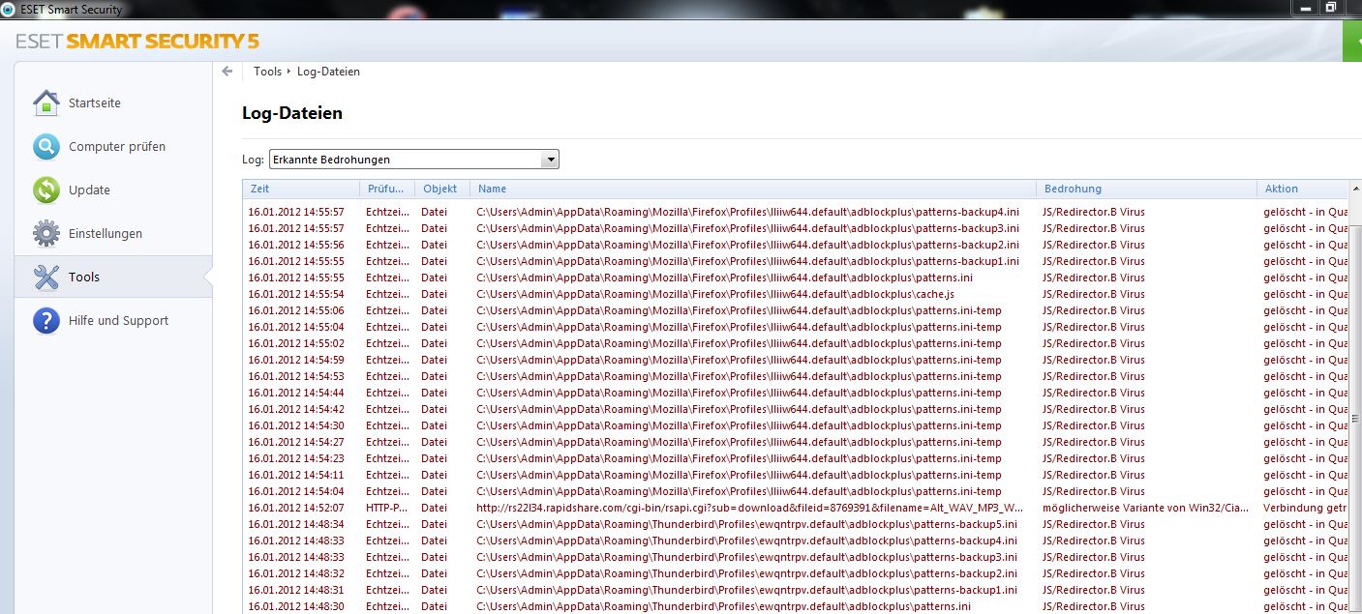Click the Computer prüfen magnifier icon

click(45, 146)
